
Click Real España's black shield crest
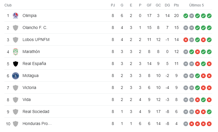point(16,64)
